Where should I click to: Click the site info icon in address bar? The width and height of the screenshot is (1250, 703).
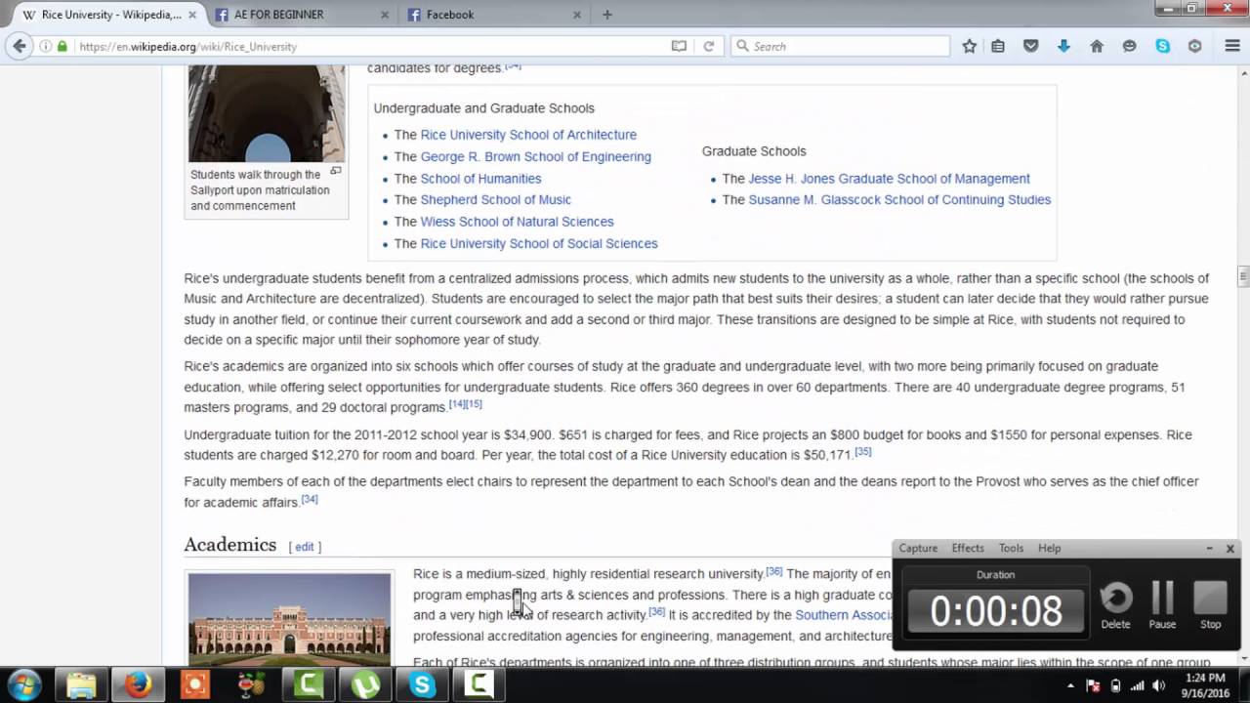click(x=45, y=46)
